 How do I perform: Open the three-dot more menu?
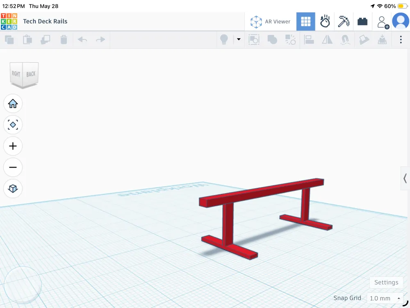pyautogui.click(x=401, y=39)
